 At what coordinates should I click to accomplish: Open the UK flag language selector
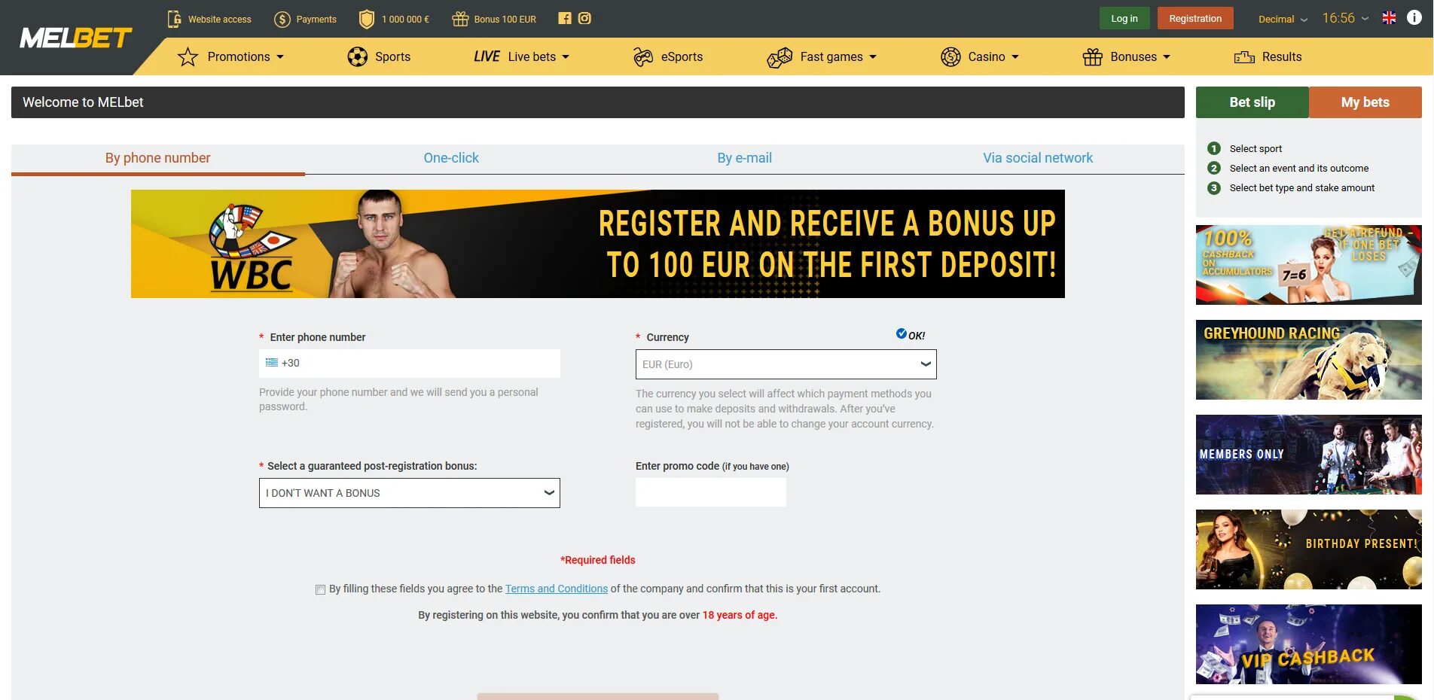coord(1390,18)
